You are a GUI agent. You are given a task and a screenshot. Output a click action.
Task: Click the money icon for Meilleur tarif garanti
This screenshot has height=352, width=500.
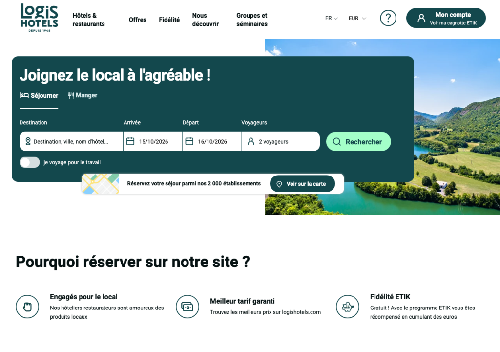point(187,307)
